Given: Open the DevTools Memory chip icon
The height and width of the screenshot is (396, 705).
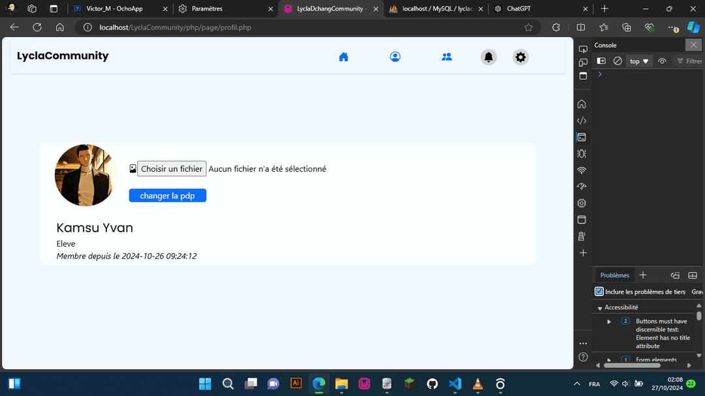Looking at the screenshot, I should [x=582, y=203].
